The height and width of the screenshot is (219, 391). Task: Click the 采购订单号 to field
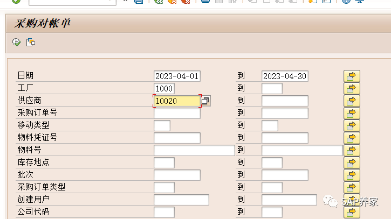pos(285,113)
